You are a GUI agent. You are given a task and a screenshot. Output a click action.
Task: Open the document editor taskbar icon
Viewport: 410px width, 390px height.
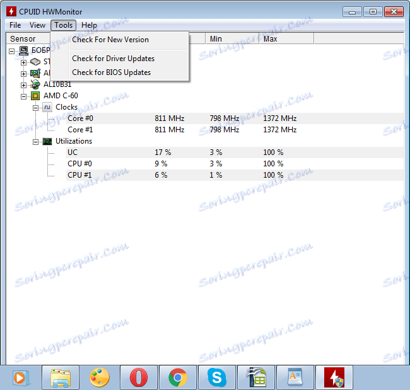pyautogui.click(x=295, y=378)
